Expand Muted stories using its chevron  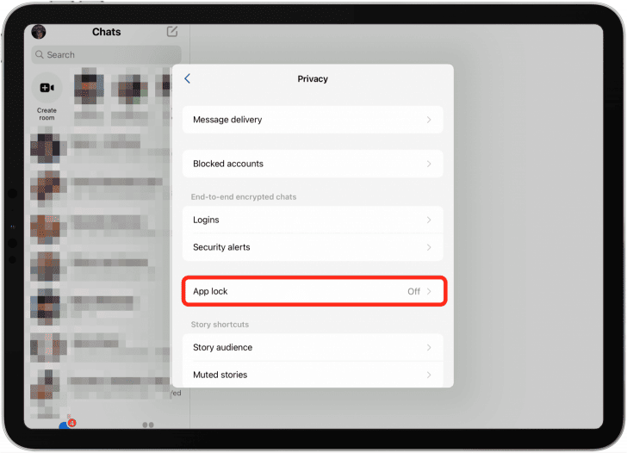[429, 375]
